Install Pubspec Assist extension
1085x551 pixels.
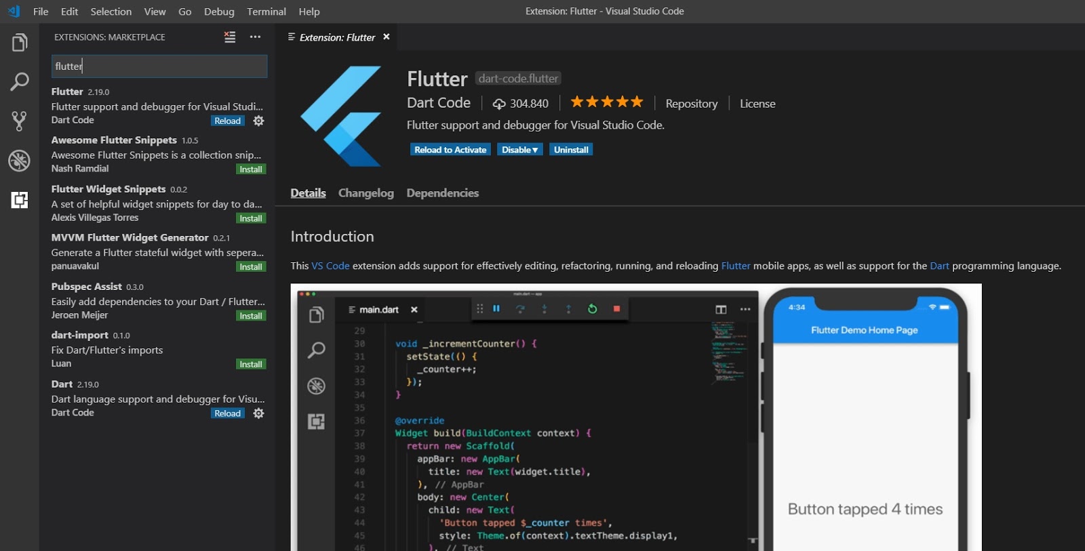[x=251, y=316]
